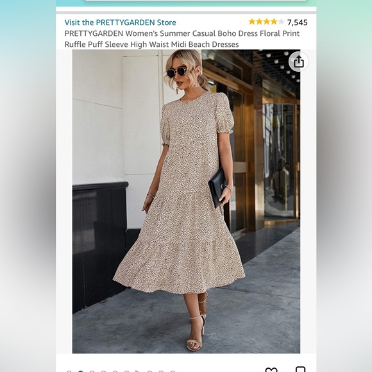This screenshot has width=372, height=372.
Task: Jump to the fourth carousel dot
Action: tap(103, 371)
